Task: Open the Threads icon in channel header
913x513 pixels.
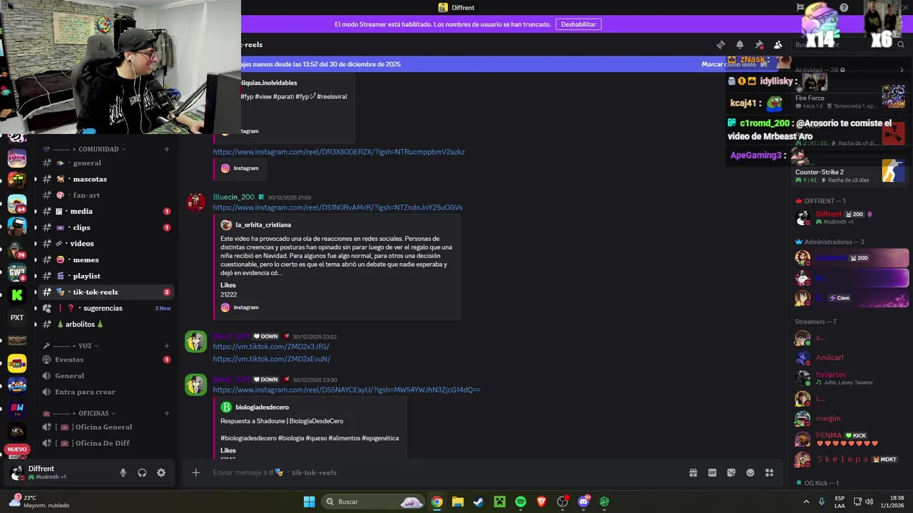Action: pyautogui.click(x=720, y=45)
